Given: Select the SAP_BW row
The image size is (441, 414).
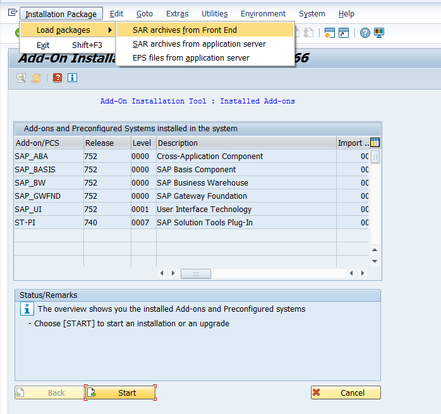Looking at the screenshot, I should 191,182.
